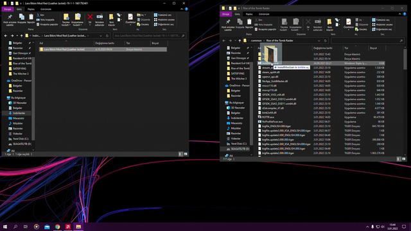Click Hiçbirini seçme in left window ribbon

[164, 20]
